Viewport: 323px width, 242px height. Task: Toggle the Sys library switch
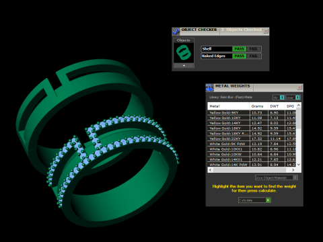(279, 97)
